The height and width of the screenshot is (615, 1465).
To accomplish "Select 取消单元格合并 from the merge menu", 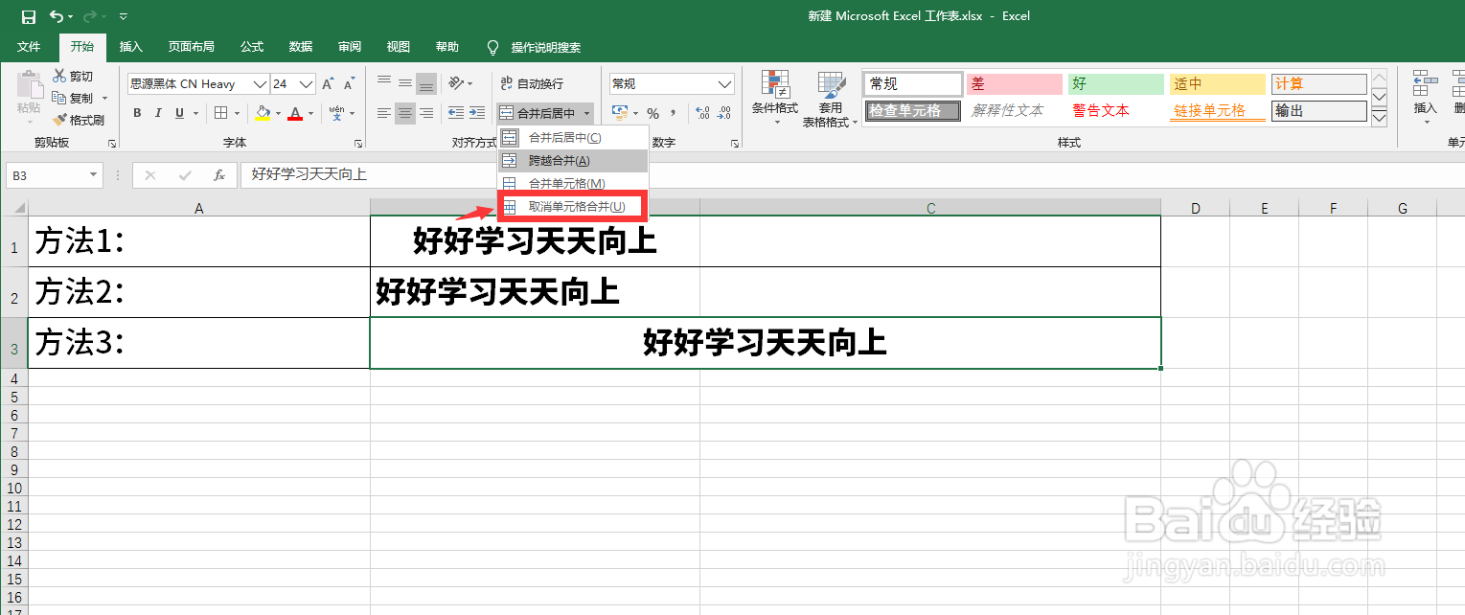I will pyautogui.click(x=572, y=205).
